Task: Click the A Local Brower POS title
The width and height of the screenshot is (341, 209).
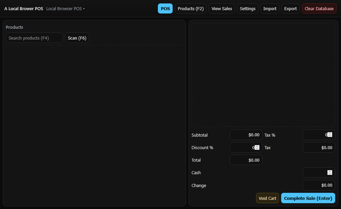Action: tap(23, 9)
